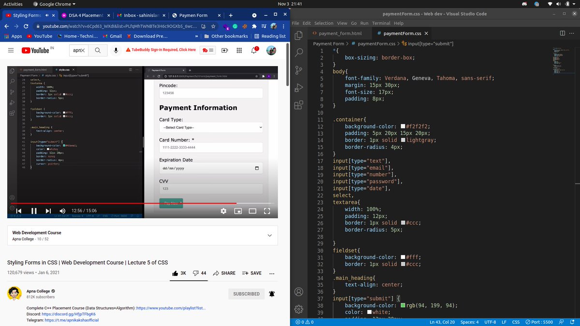Toggle miniplayer on the YouTube video
This screenshot has width=580, height=326.
238,211
